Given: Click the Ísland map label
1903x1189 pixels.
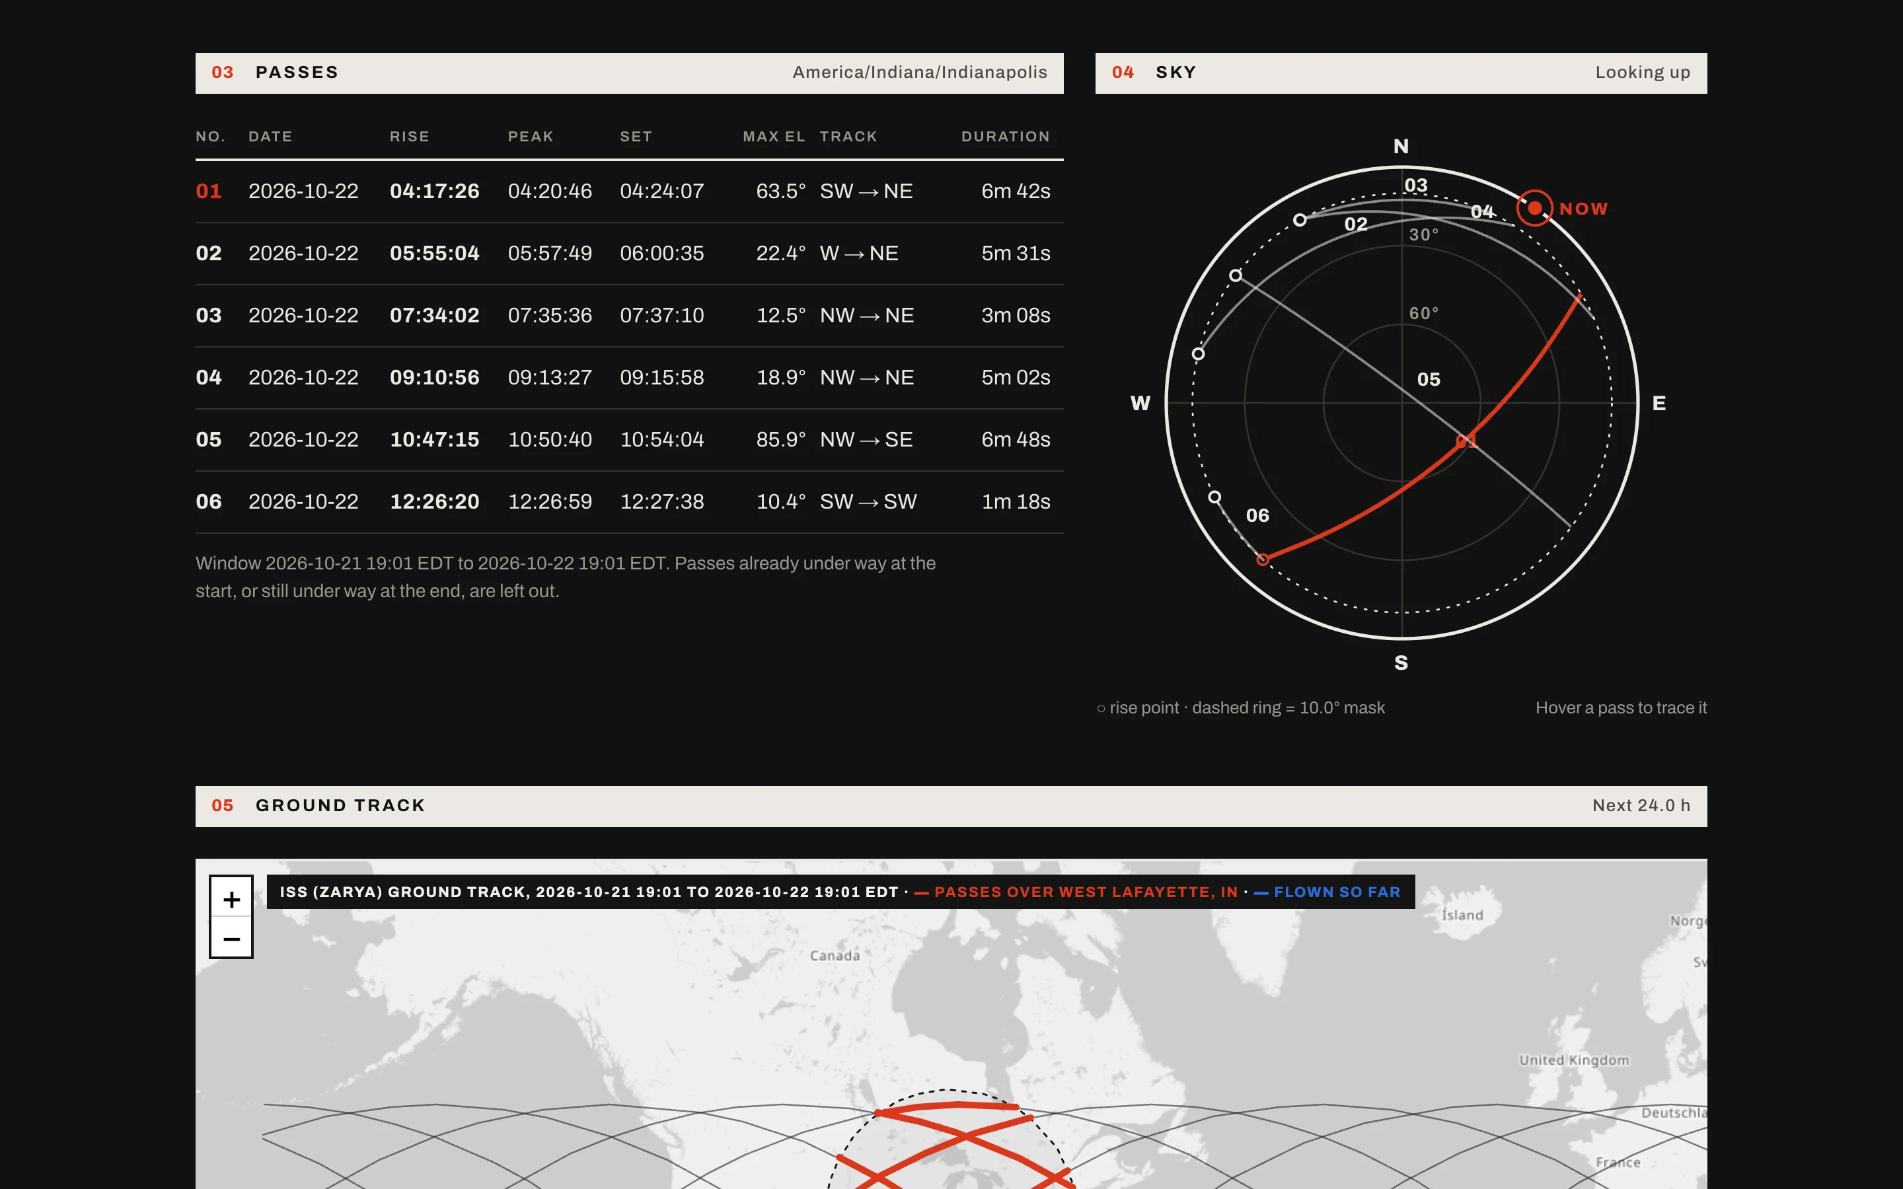Looking at the screenshot, I should click(1462, 915).
